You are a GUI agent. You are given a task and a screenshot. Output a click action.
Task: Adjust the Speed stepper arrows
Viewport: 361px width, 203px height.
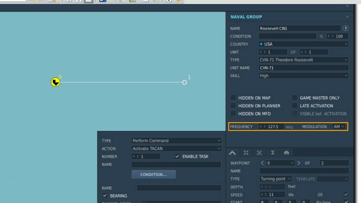[x=264, y=194]
